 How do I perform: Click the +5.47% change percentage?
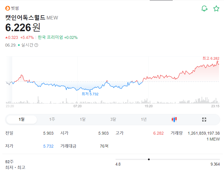(x=27, y=37)
